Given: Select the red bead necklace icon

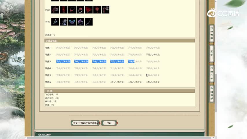Looking at the screenshot, I should coord(72,10).
